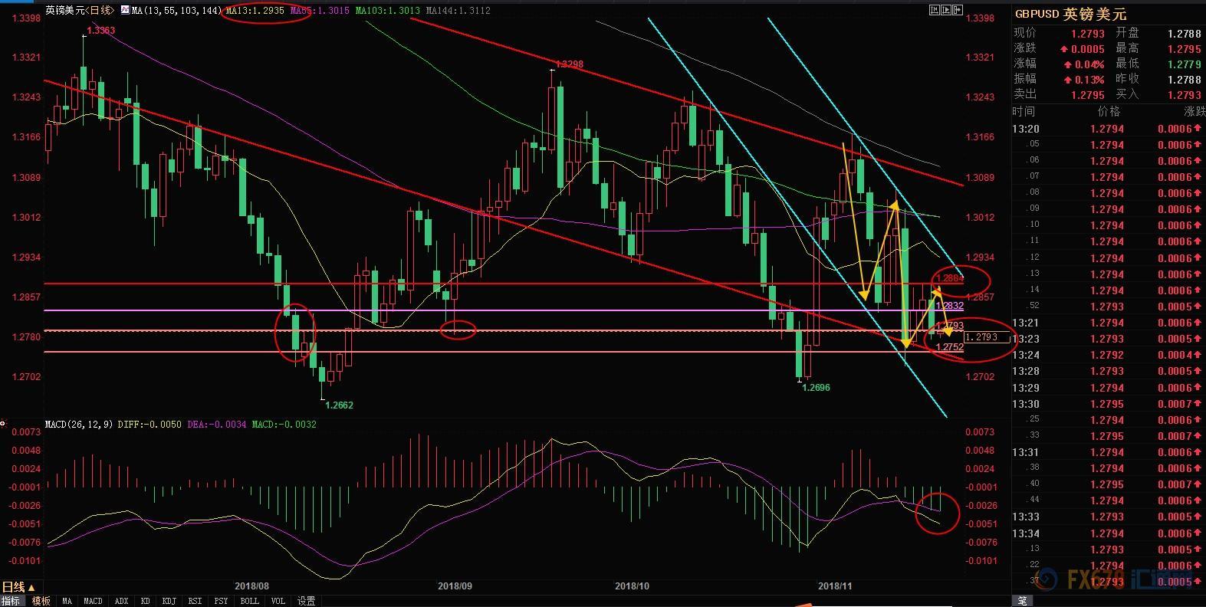Switch indicator to KDJ
Image resolution: width=1206 pixels, height=607 pixels.
169,601
